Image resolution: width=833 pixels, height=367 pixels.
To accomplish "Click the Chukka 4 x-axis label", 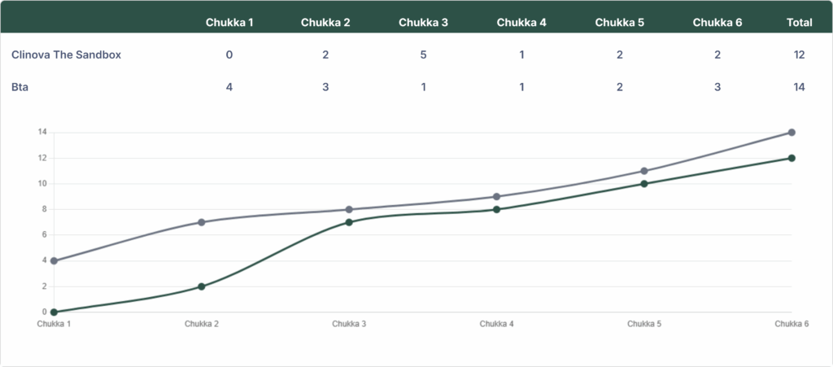I will [x=496, y=324].
